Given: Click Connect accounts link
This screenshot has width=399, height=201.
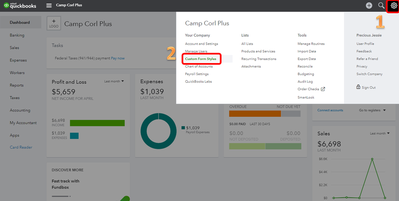Looking at the screenshot, I should 330,110.
